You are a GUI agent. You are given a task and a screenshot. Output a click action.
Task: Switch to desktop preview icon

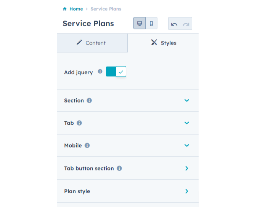coord(140,23)
